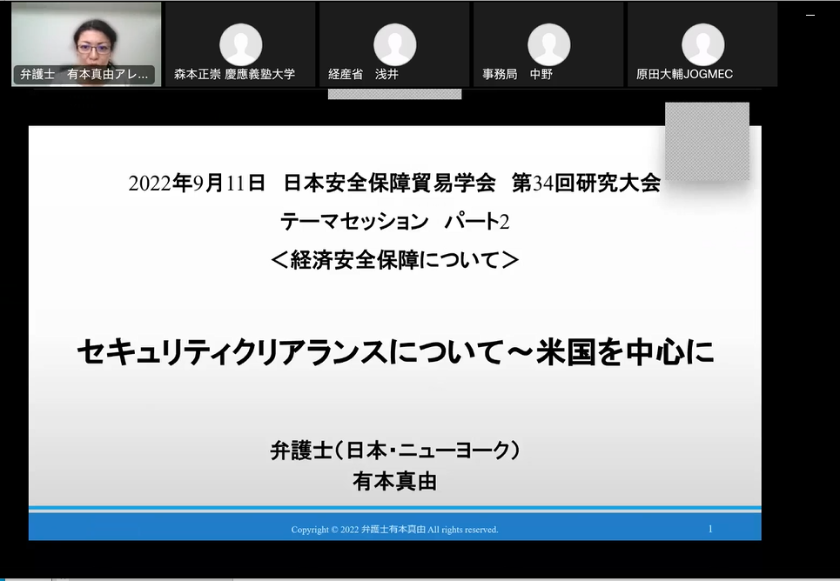Image resolution: width=840 pixels, height=581 pixels.
Task: Click the gray checkered bar below 浅井's tile
Action: click(x=394, y=94)
